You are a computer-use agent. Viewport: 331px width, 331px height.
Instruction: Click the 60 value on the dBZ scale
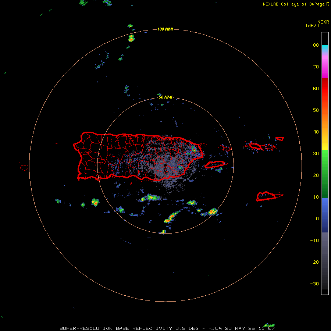click(316, 88)
